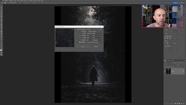Select the Eyedropper tool
This screenshot has height=105, width=186.
click(1, 19)
